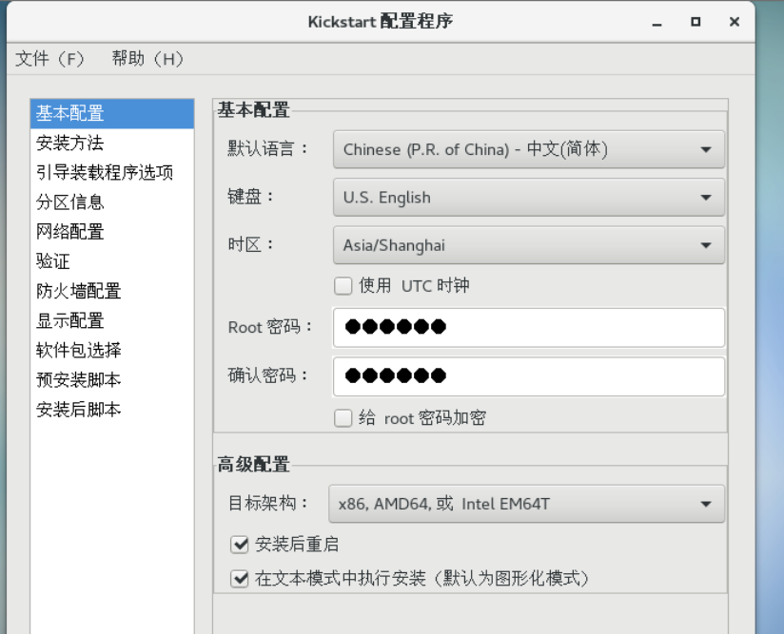The image size is (784, 634).
Task: Open 引导装载程序选项 section
Action: coord(112,172)
